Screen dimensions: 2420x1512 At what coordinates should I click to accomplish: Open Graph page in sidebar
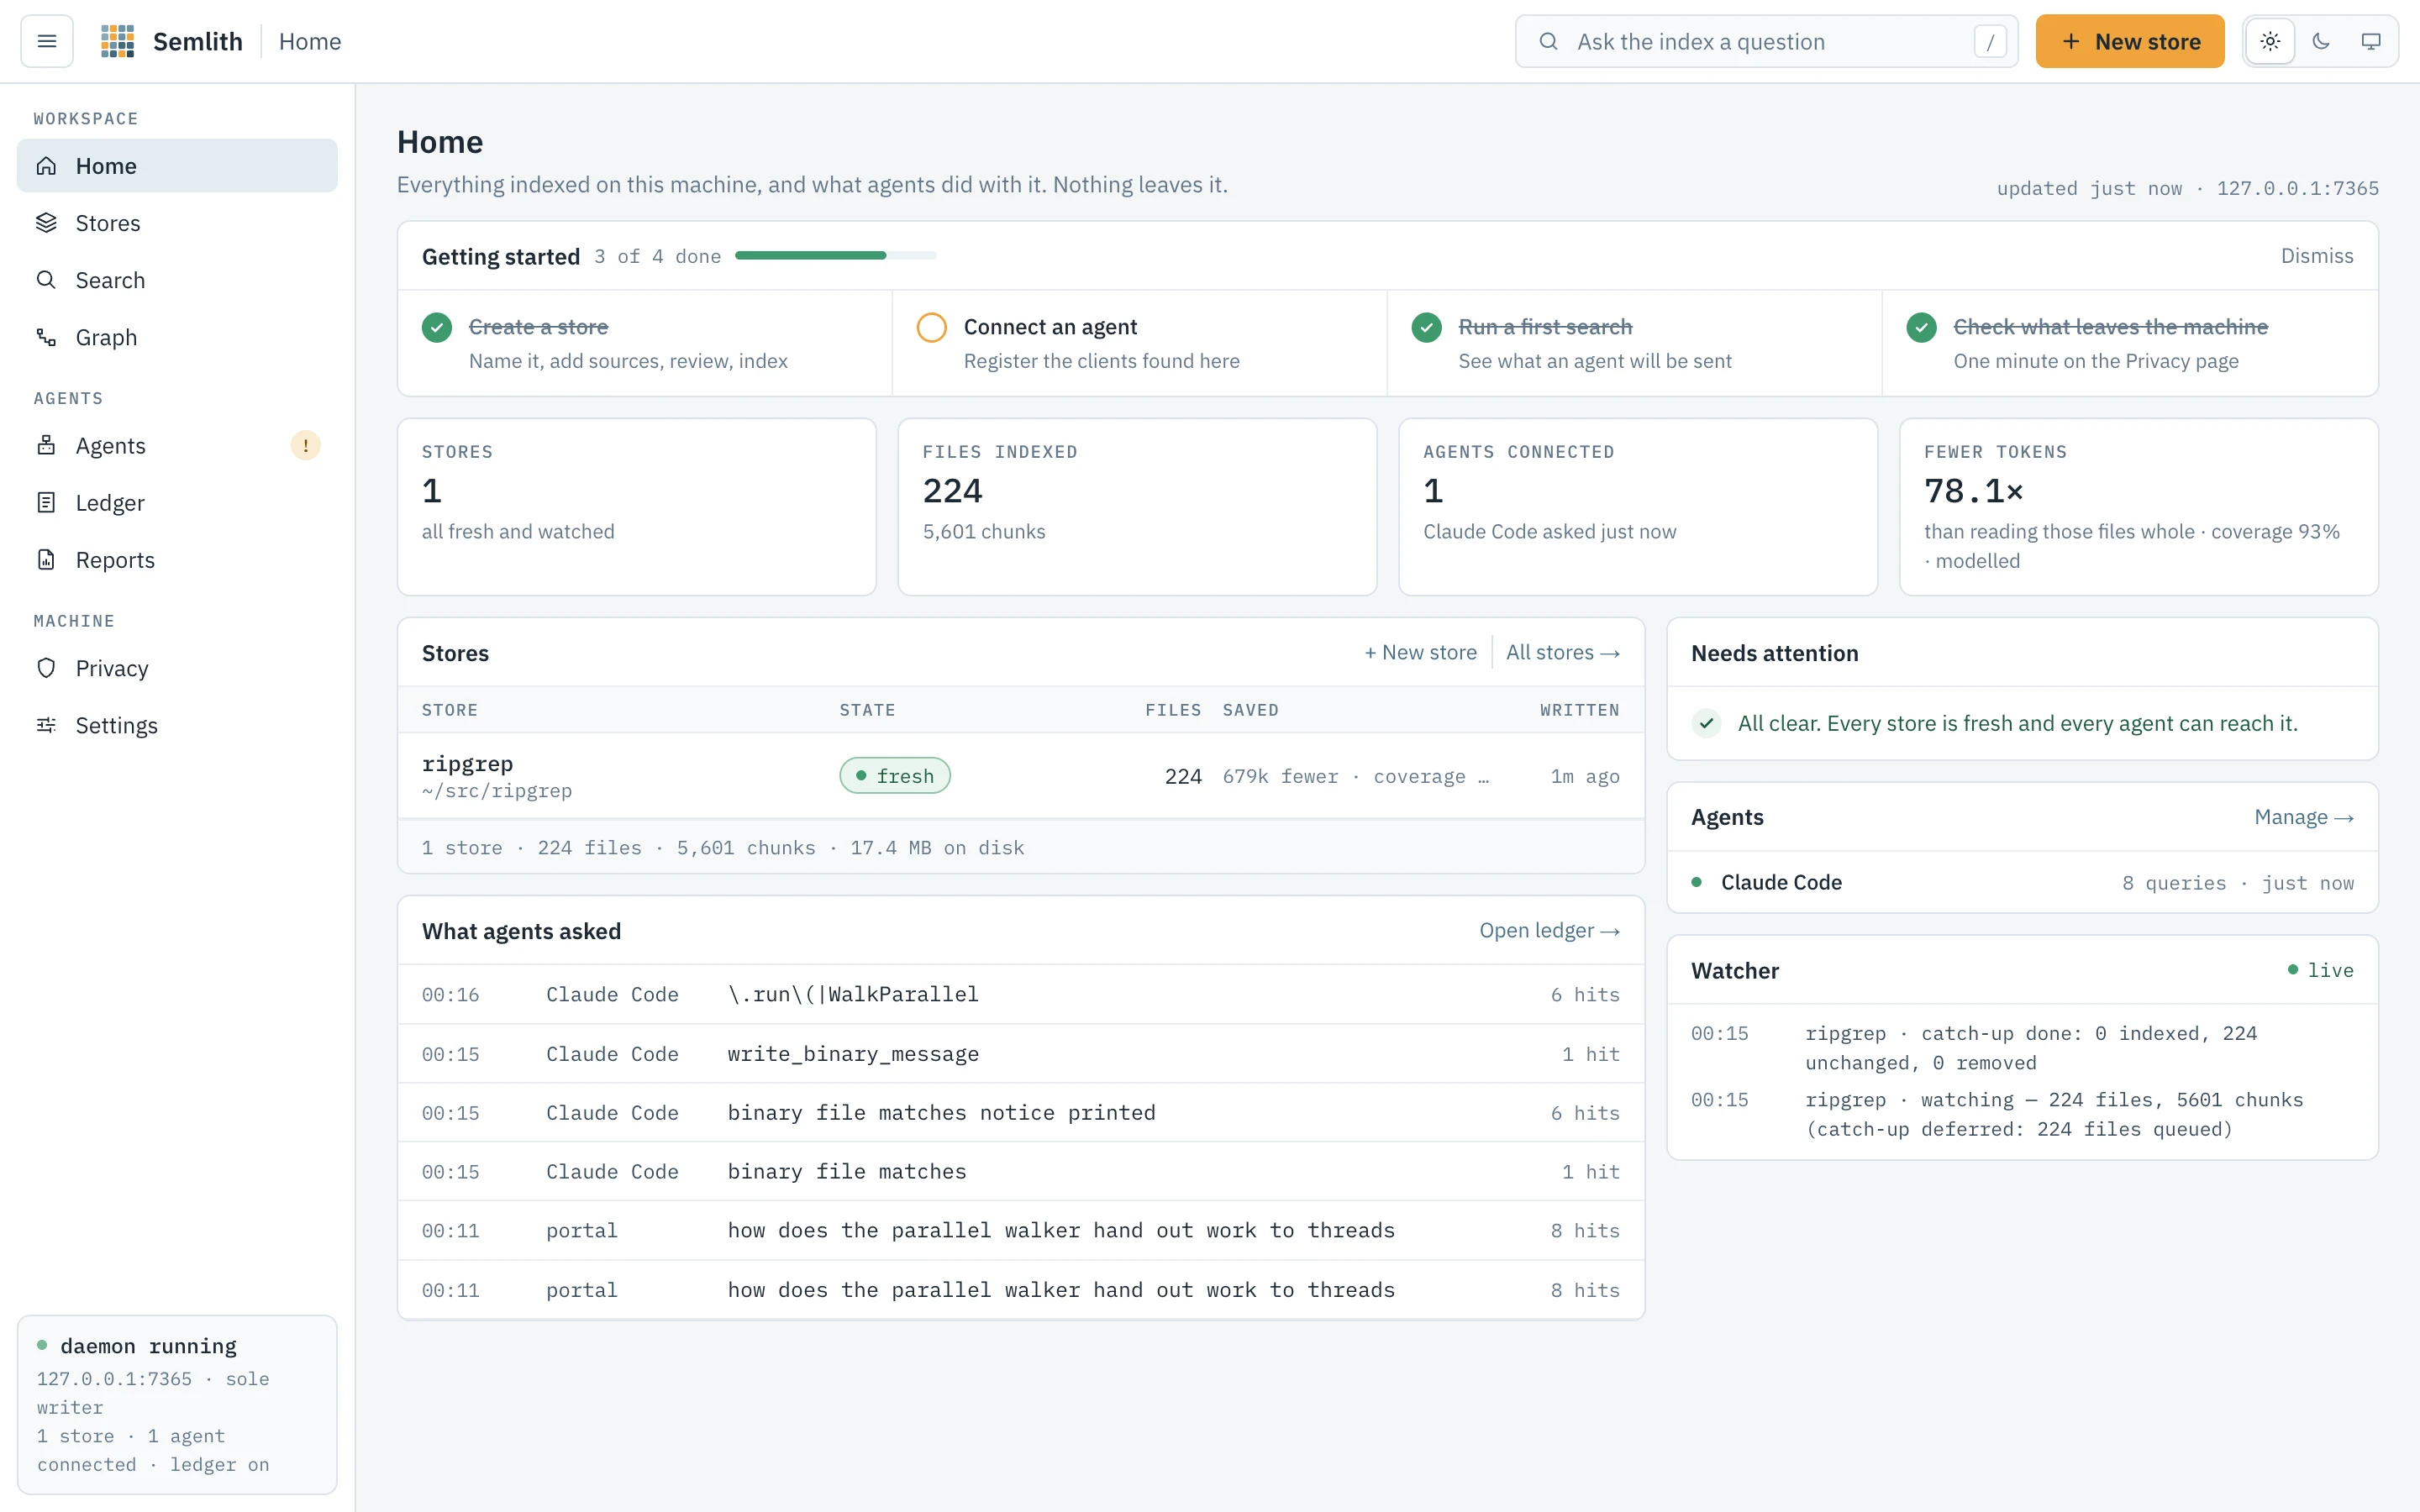pos(177,337)
